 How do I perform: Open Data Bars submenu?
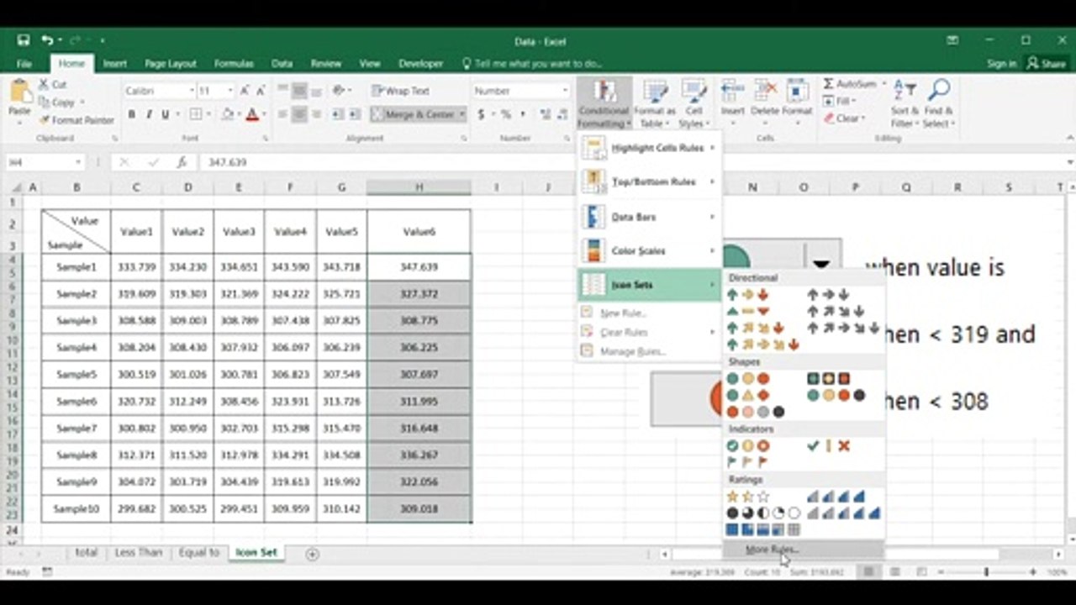coord(650,217)
